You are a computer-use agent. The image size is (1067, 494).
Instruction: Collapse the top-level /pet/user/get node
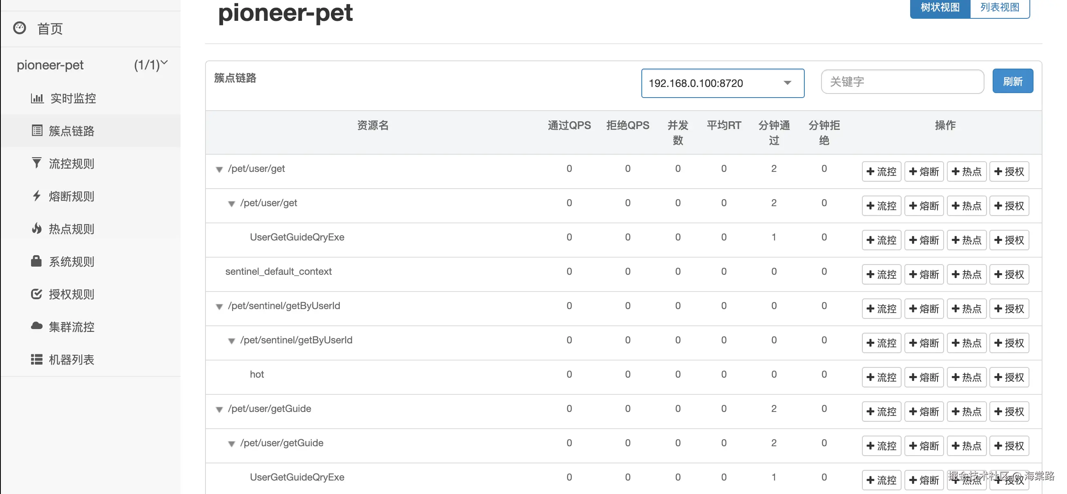219,169
